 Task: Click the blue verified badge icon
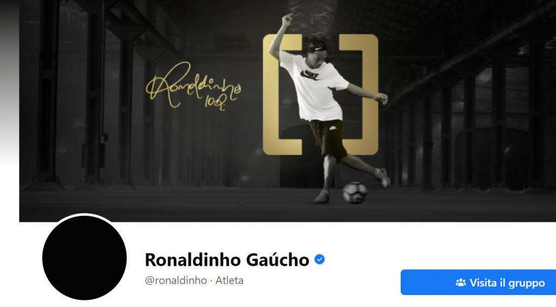[319, 260]
